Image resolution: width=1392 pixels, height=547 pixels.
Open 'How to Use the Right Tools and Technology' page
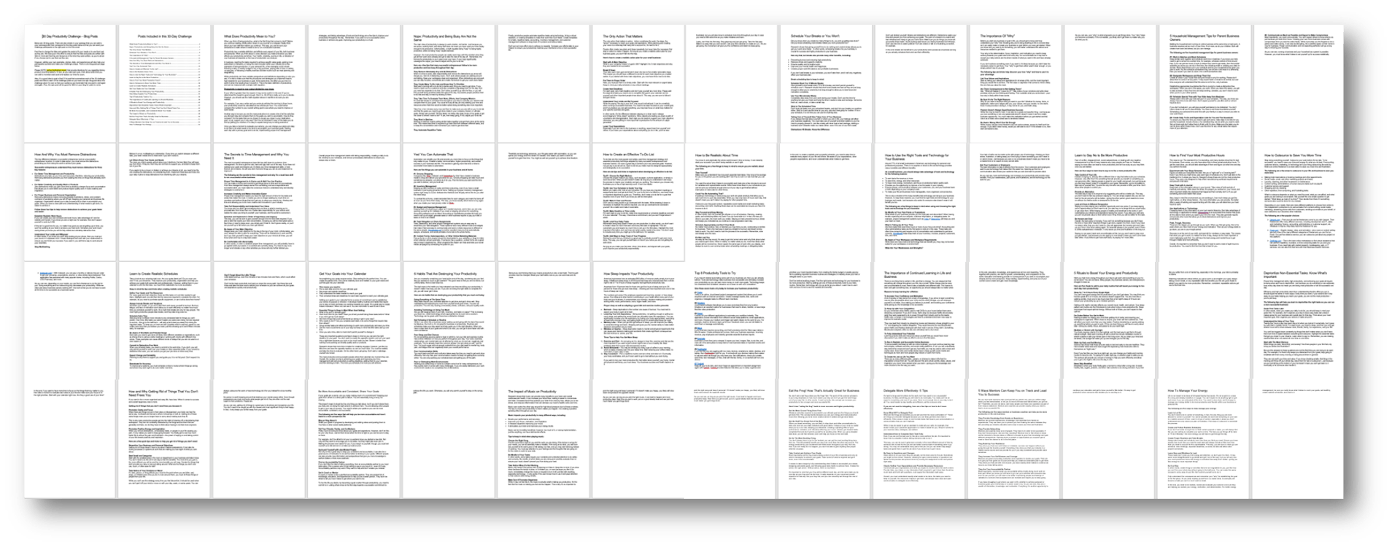click(919, 202)
